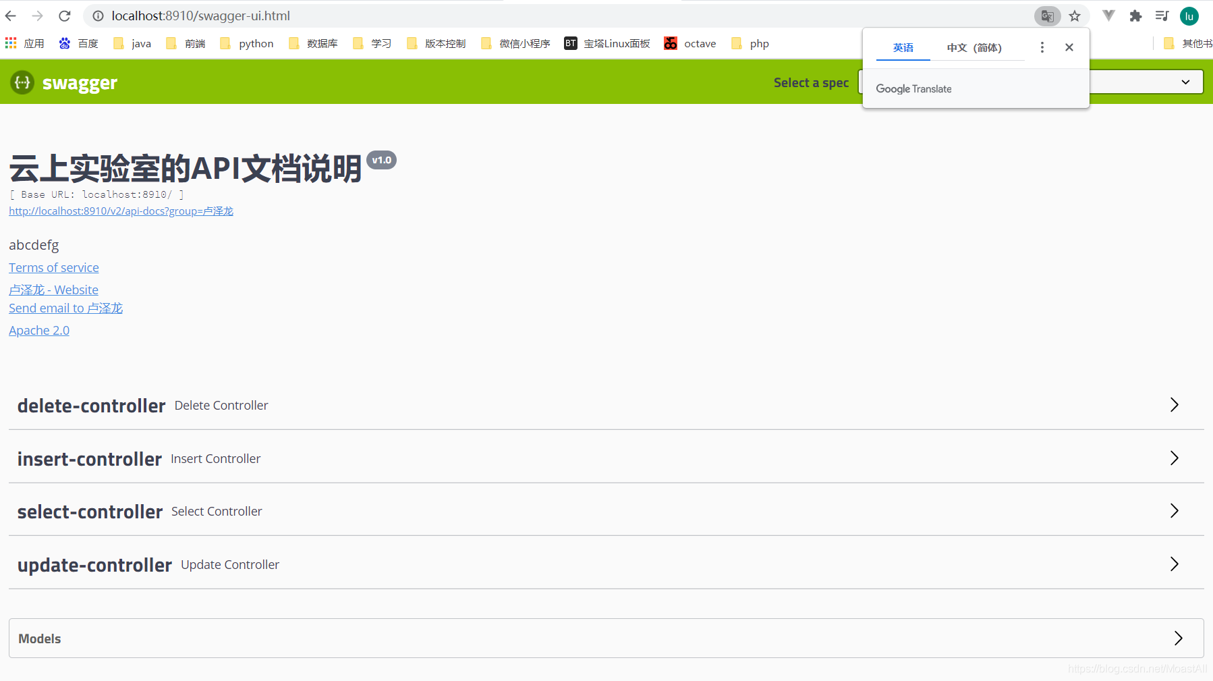Screen dimensions: 1213x681
Task: Click the 'Insert Controller' description text
Action: (215, 459)
